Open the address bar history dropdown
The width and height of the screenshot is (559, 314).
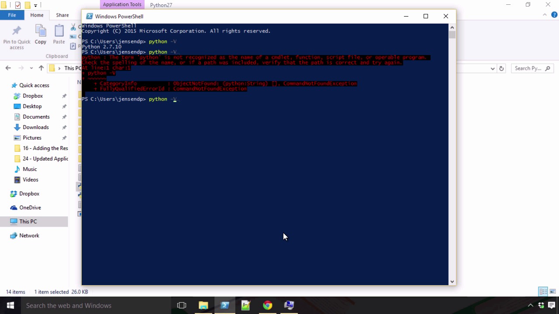pyautogui.click(x=493, y=68)
